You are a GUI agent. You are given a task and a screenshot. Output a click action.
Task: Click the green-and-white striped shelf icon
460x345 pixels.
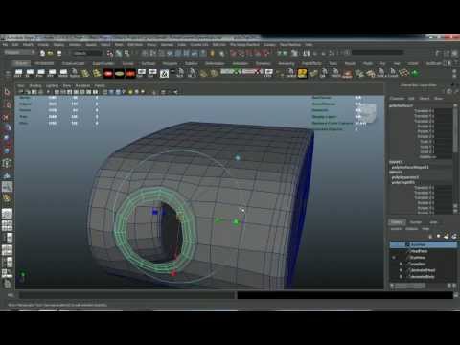click(231, 72)
